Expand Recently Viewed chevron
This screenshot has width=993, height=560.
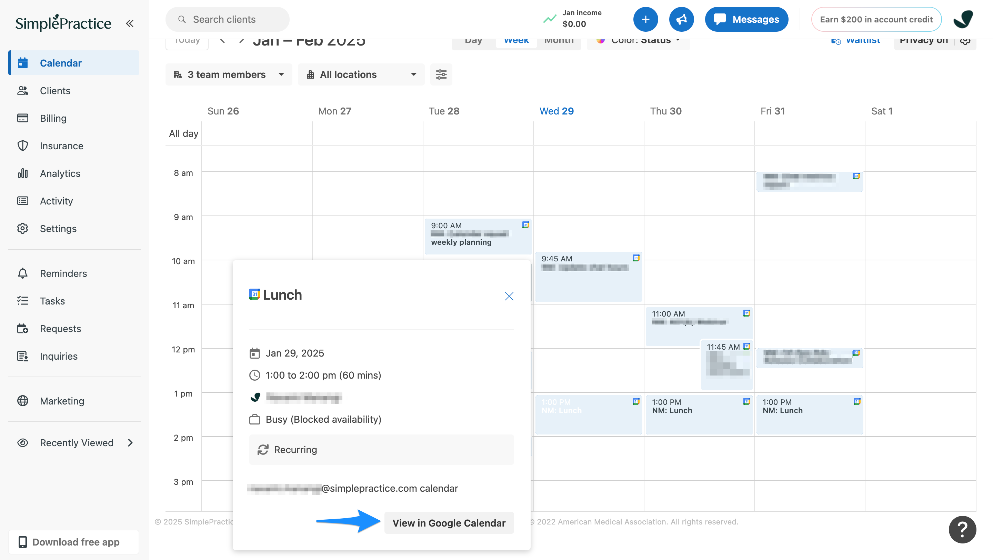coord(130,442)
